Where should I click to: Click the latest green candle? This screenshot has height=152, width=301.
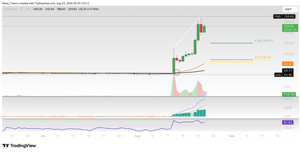(x=204, y=29)
